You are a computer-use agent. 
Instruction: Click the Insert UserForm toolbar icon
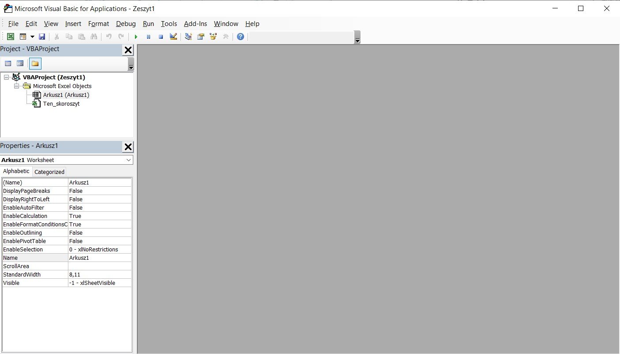[23, 37]
